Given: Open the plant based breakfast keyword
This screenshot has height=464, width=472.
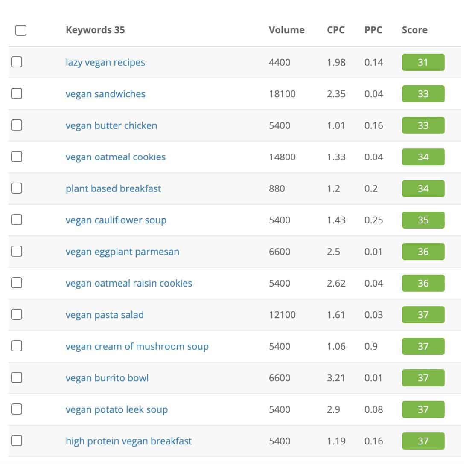Looking at the screenshot, I should [x=113, y=188].
